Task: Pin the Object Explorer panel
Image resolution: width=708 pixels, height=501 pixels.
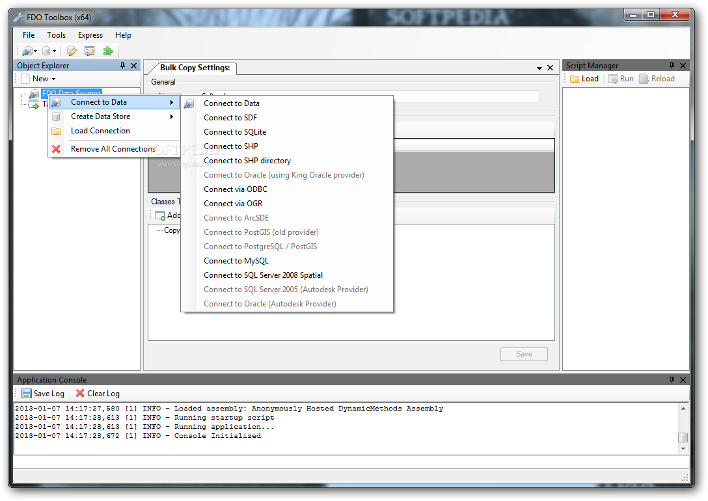Action: (122, 66)
